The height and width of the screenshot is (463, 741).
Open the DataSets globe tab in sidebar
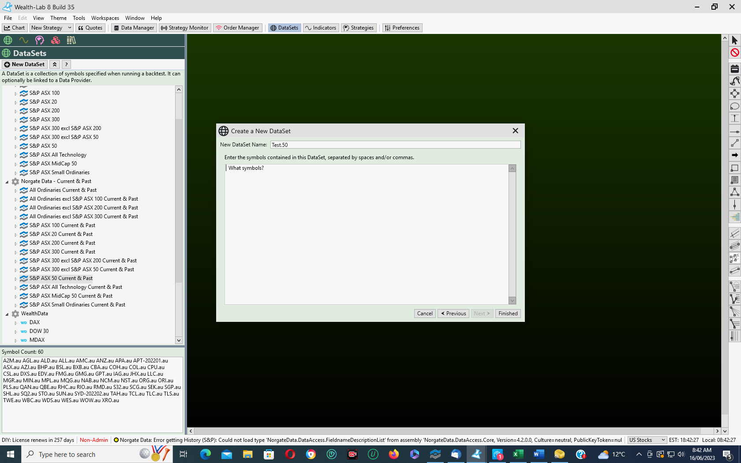coord(8,40)
